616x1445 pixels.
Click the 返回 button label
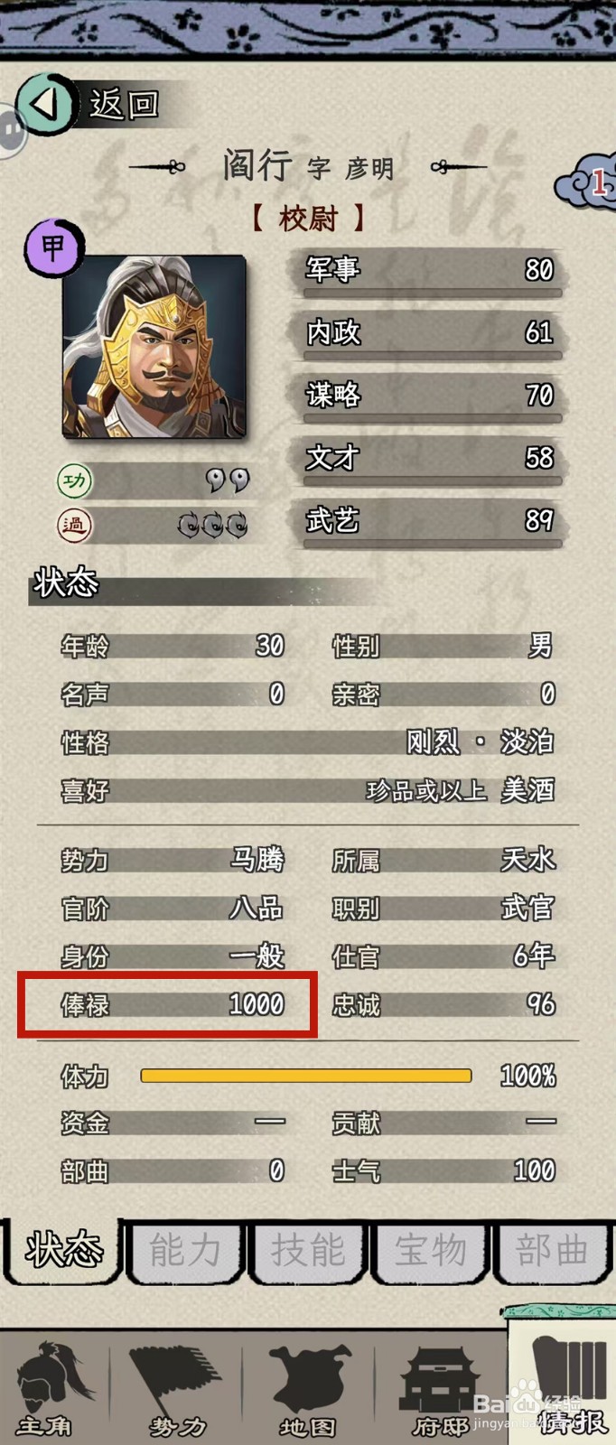[x=125, y=105]
